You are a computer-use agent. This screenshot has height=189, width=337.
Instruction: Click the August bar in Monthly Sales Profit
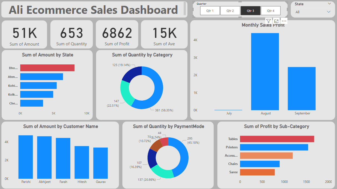pos(265,72)
